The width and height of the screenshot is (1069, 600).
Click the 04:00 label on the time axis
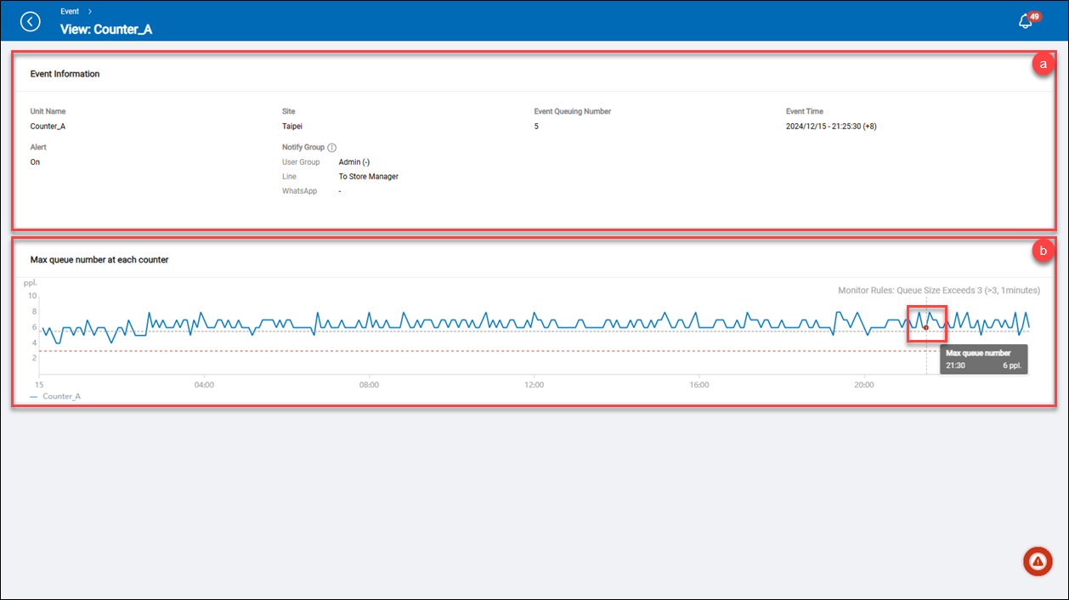(x=204, y=385)
